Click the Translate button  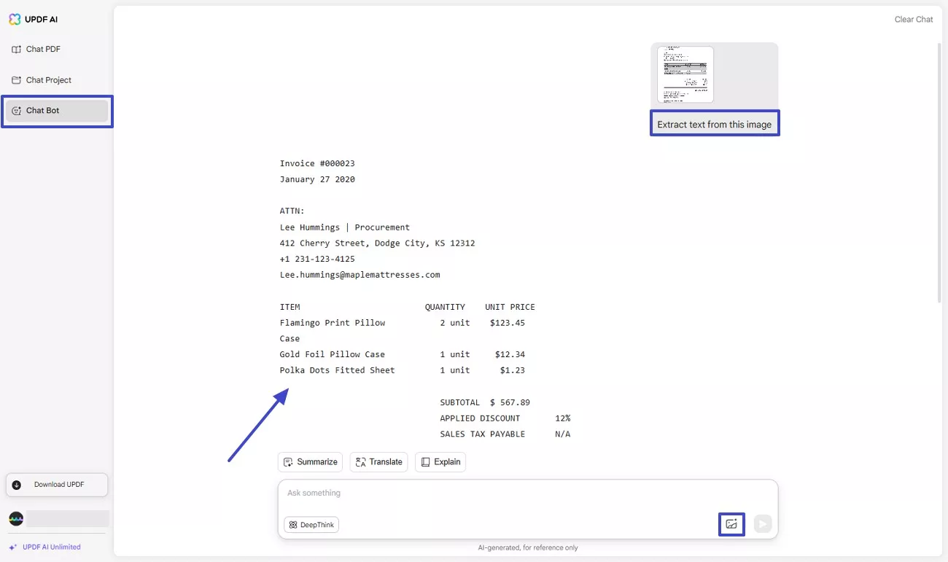click(378, 462)
